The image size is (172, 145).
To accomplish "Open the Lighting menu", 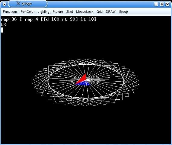I will pos(43,12).
